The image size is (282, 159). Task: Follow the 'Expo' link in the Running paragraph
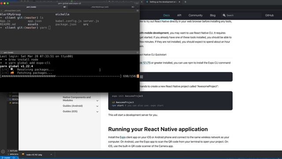coord(122,137)
